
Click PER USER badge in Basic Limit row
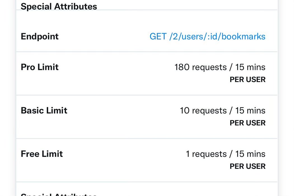coord(248,123)
